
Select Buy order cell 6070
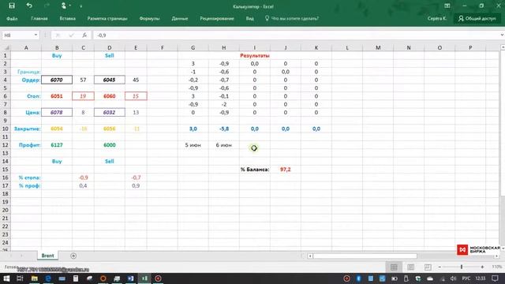tap(57, 80)
